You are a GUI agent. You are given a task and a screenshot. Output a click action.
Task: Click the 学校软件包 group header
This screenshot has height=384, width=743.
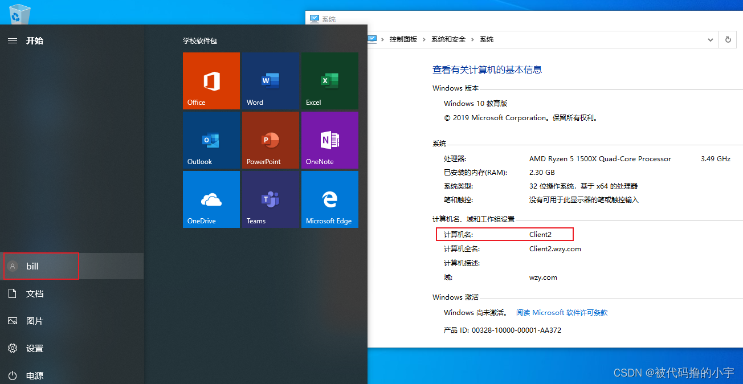pos(200,41)
